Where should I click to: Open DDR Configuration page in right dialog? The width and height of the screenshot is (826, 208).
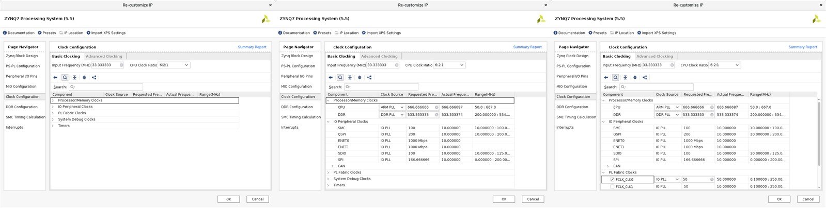(573, 107)
